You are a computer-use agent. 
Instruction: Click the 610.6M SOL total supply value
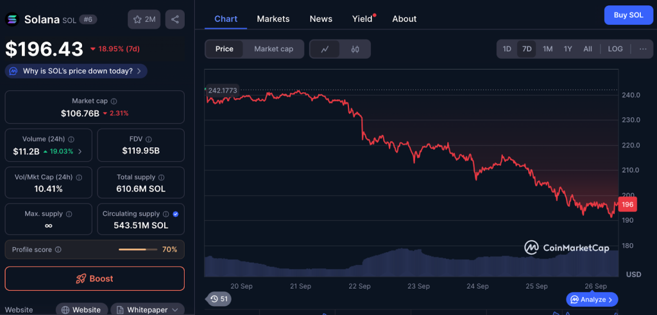click(x=141, y=189)
